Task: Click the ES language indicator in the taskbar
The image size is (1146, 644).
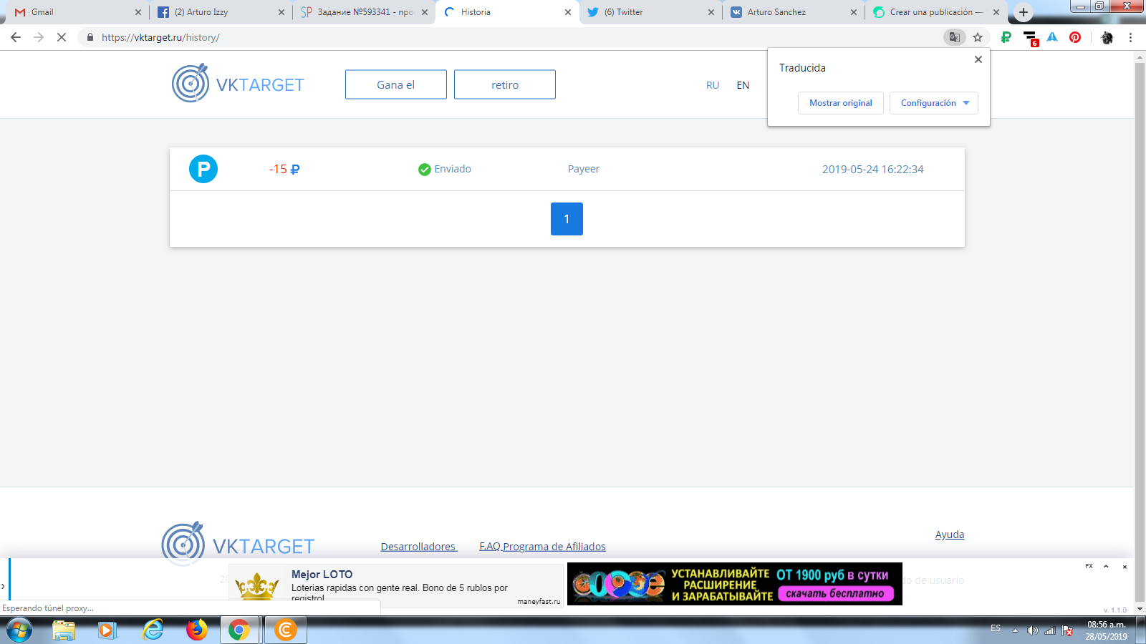Action: 996,628
